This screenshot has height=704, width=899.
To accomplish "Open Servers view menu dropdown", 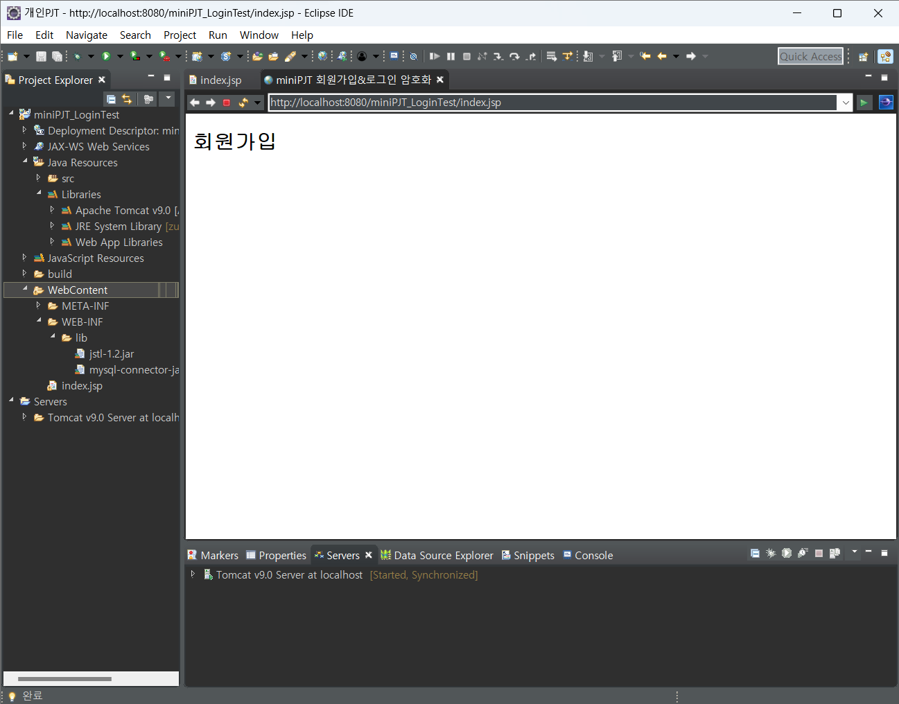I will 854,552.
